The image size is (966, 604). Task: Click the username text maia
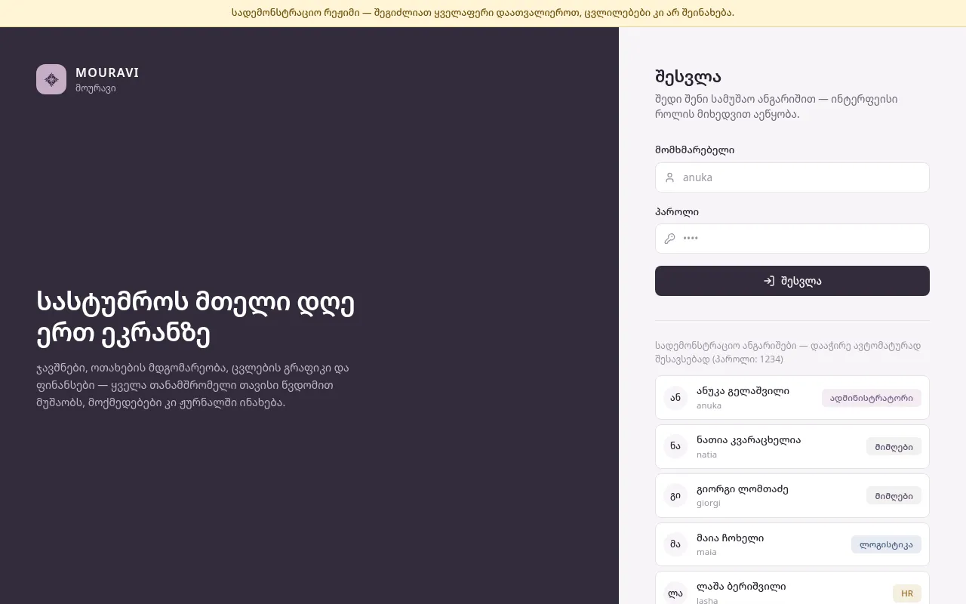click(706, 552)
